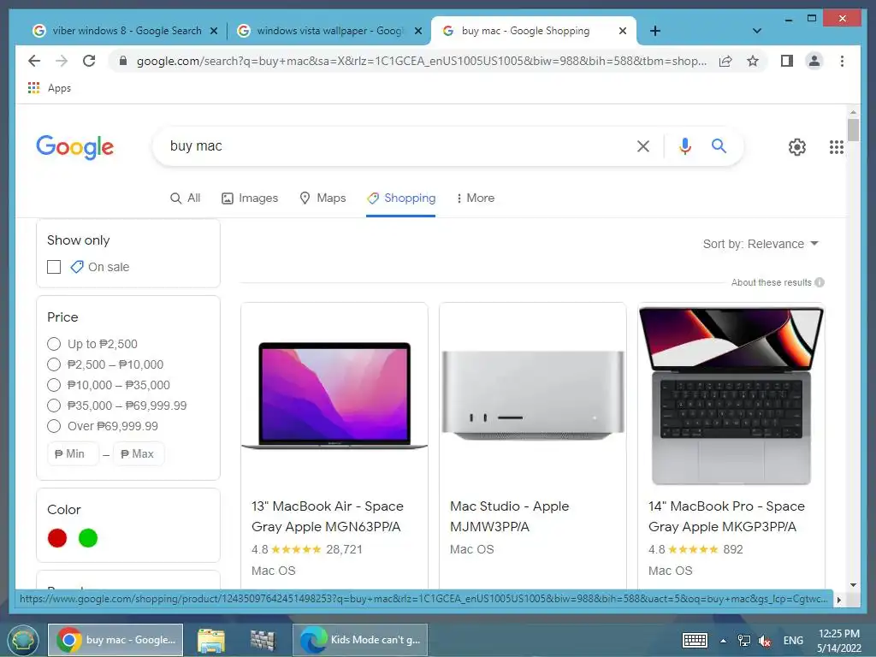The height and width of the screenshot is (657, 876).
Task: Close the viber windows 8 tab
Action: [x=213, y=31]
